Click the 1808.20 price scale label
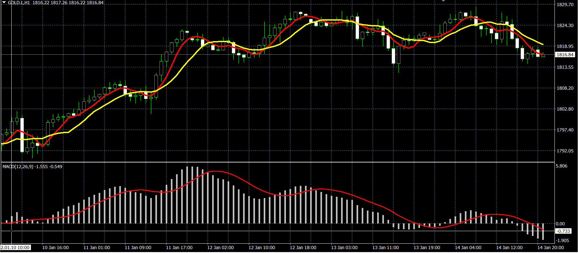Image resolution: width=578 pixels, height=253 pixels. (x=565, y=88)
